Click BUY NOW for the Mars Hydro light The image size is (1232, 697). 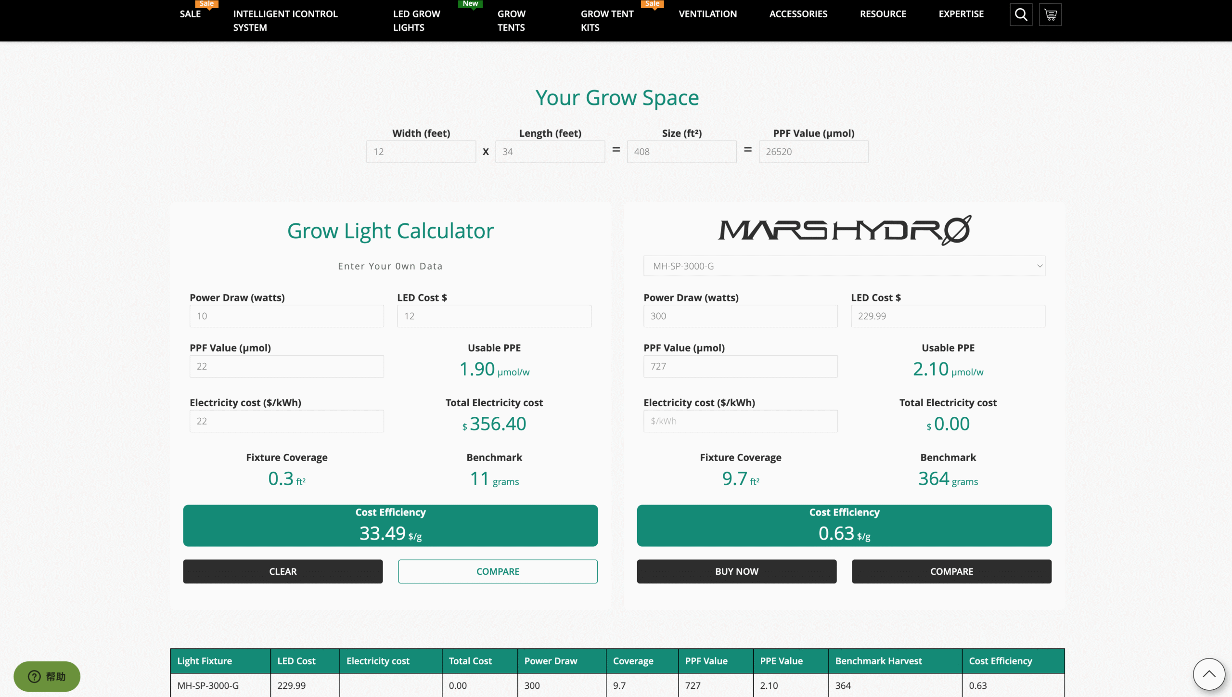point(736,571)
